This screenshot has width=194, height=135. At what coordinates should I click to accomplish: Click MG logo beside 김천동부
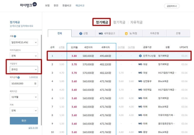[x=140, y=81]
